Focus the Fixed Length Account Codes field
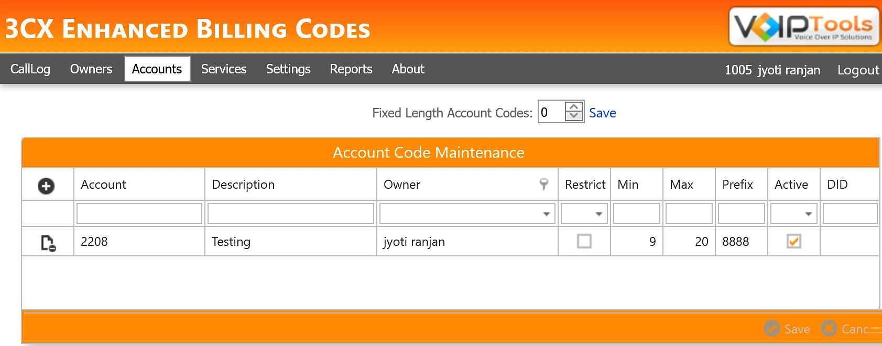The height and width of the screenshot is (346, 882). pos(552,112)
